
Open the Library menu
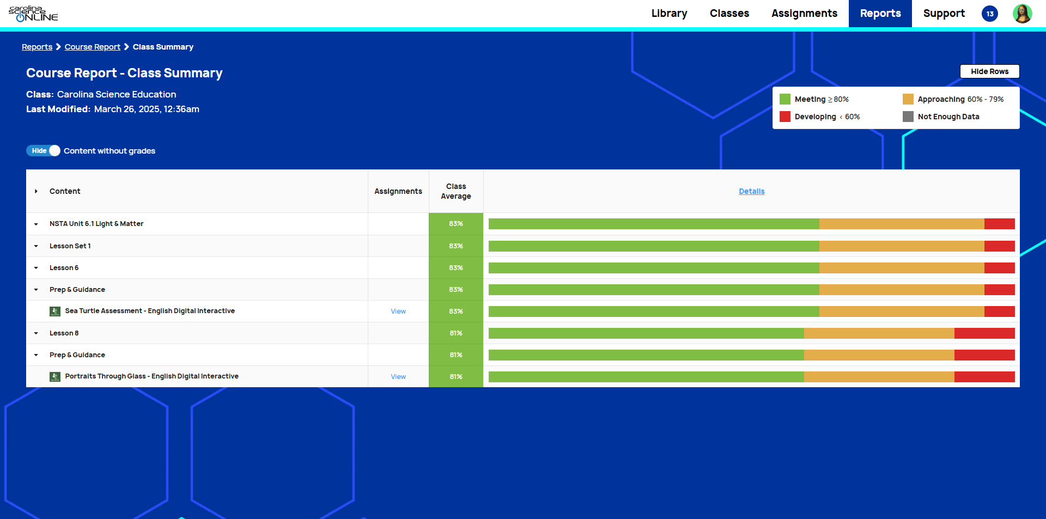click(669, 14)
